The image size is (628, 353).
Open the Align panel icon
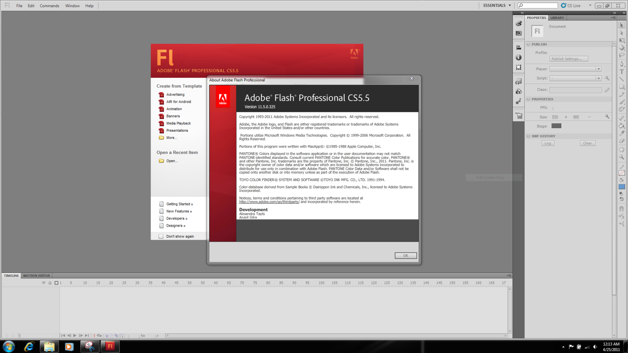point(519,47)
